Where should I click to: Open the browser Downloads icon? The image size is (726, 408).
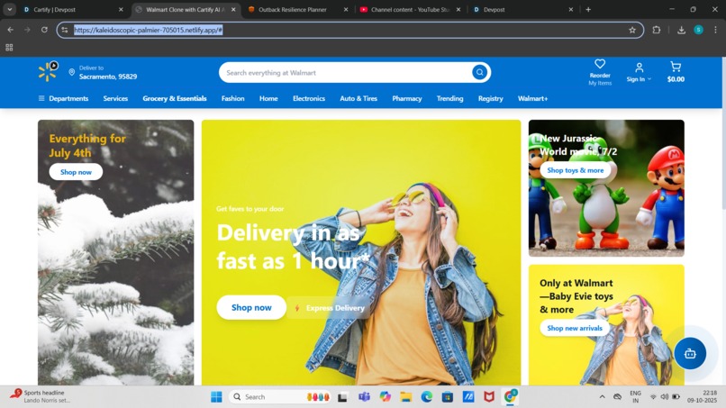681,30
